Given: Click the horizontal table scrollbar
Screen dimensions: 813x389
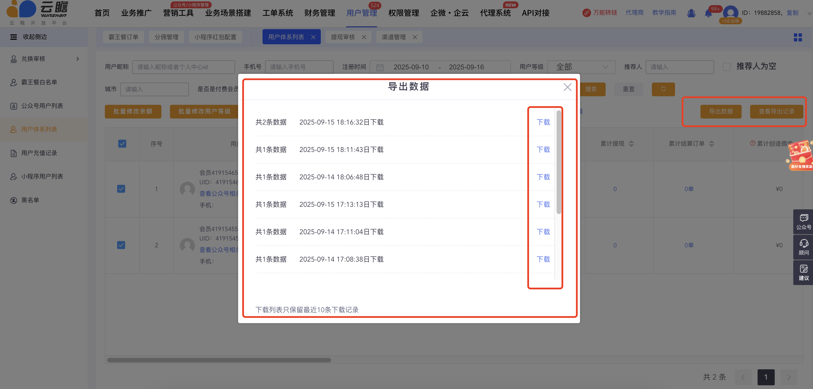Looking at the screenshot, I should [x=219, y=360].
